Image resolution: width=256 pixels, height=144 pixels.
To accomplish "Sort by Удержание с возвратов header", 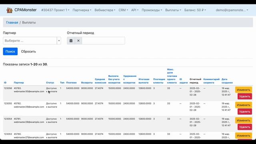I will [x=130, y=79].
